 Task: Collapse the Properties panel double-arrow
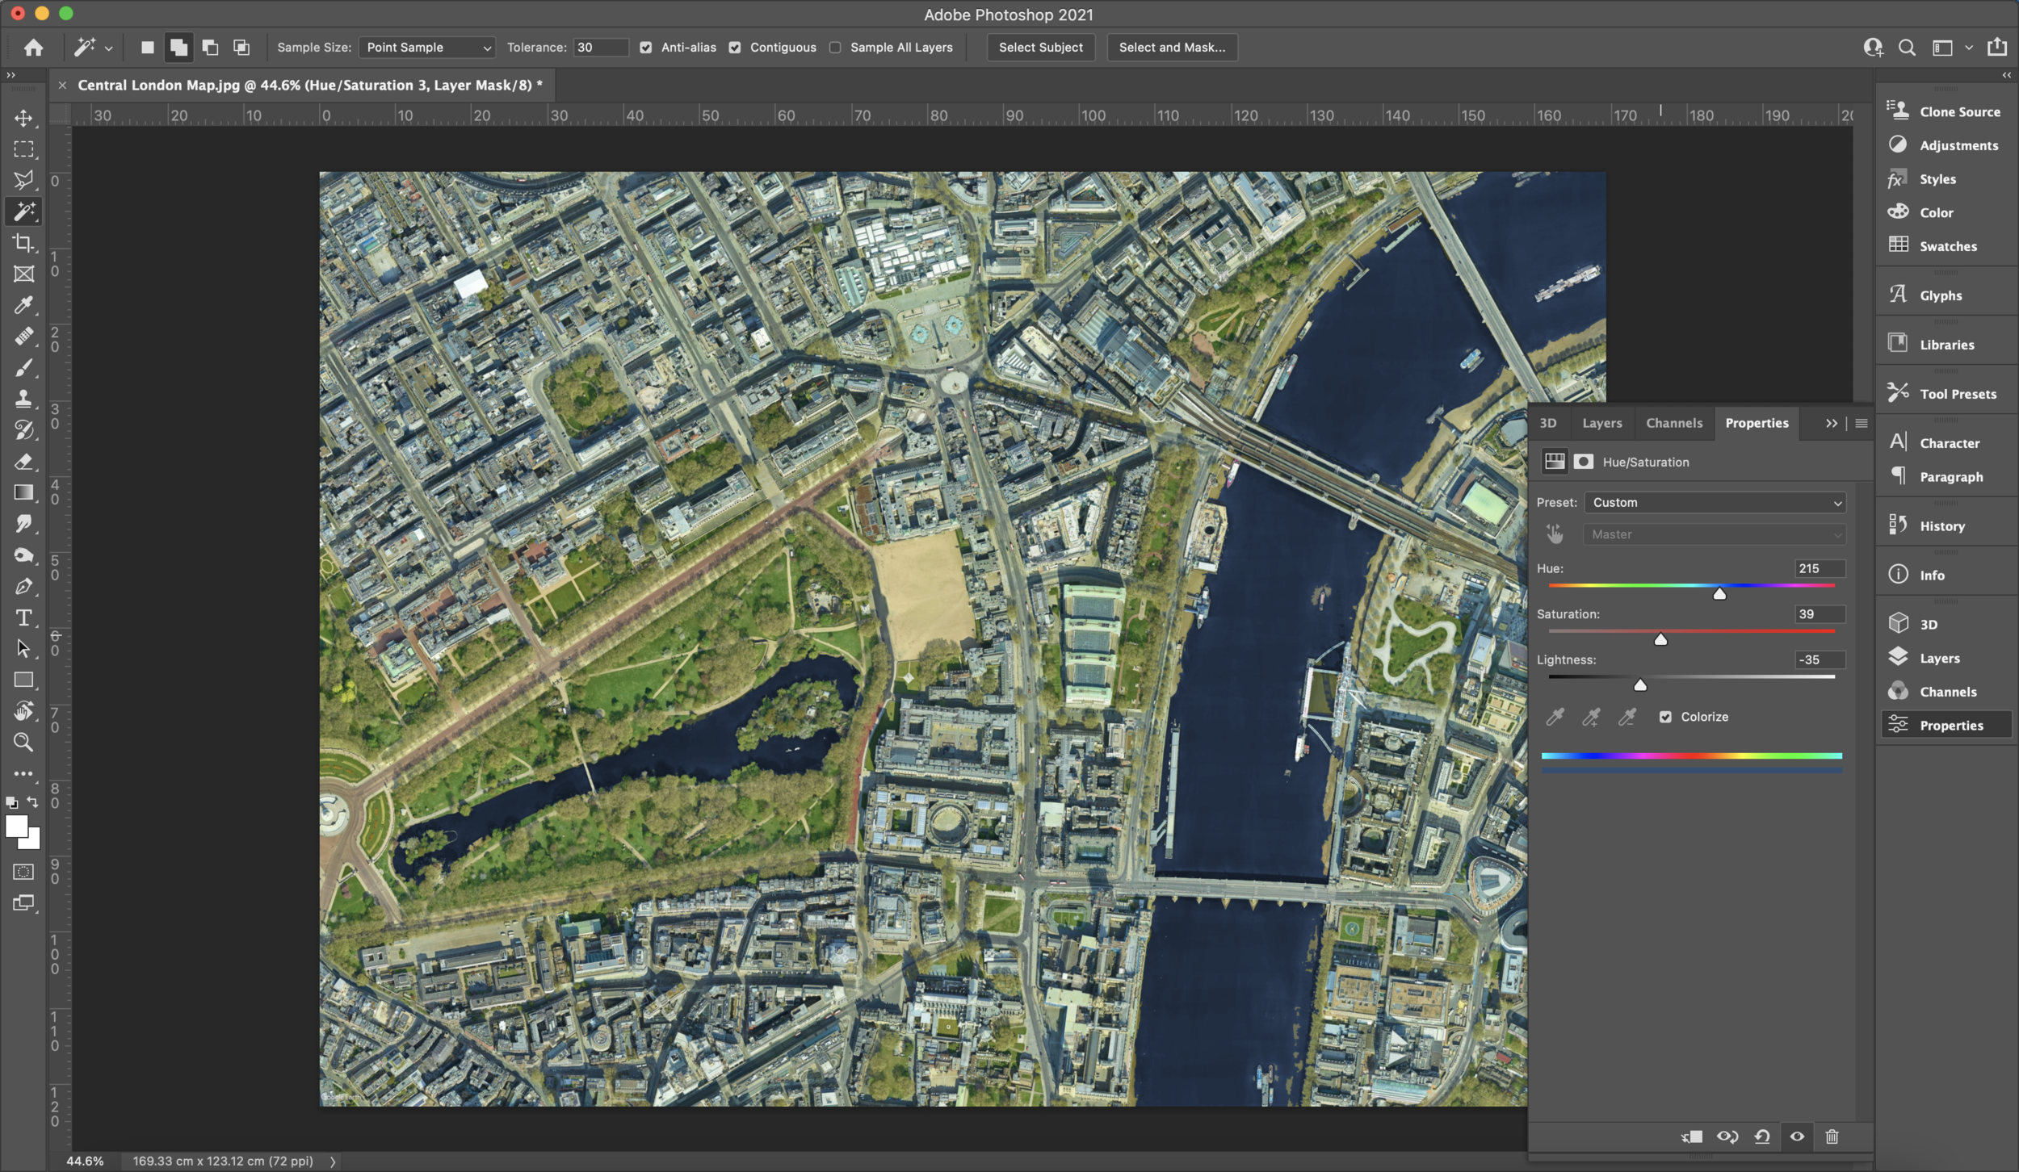click(x=1831, y=423)
